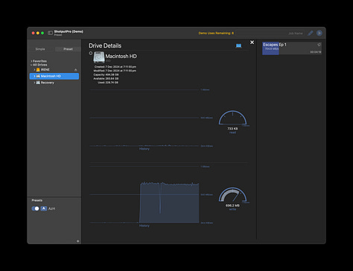Expand the Recovery drive tree

(x=34, y=83)
